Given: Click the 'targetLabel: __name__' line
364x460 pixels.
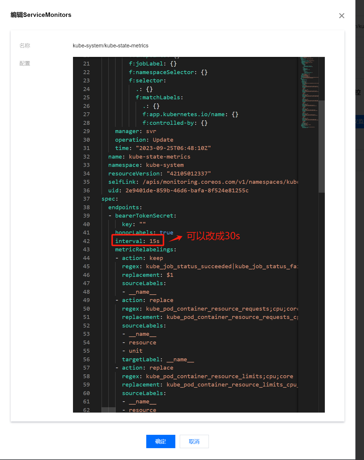Looking at the screenshot, I should coord(158,360).
